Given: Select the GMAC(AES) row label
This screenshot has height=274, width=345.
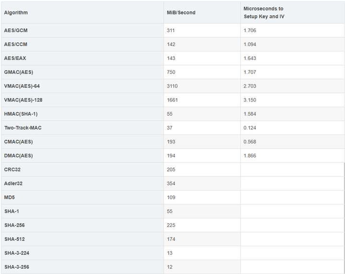Looking at the screenshot, I should point(19,72).
